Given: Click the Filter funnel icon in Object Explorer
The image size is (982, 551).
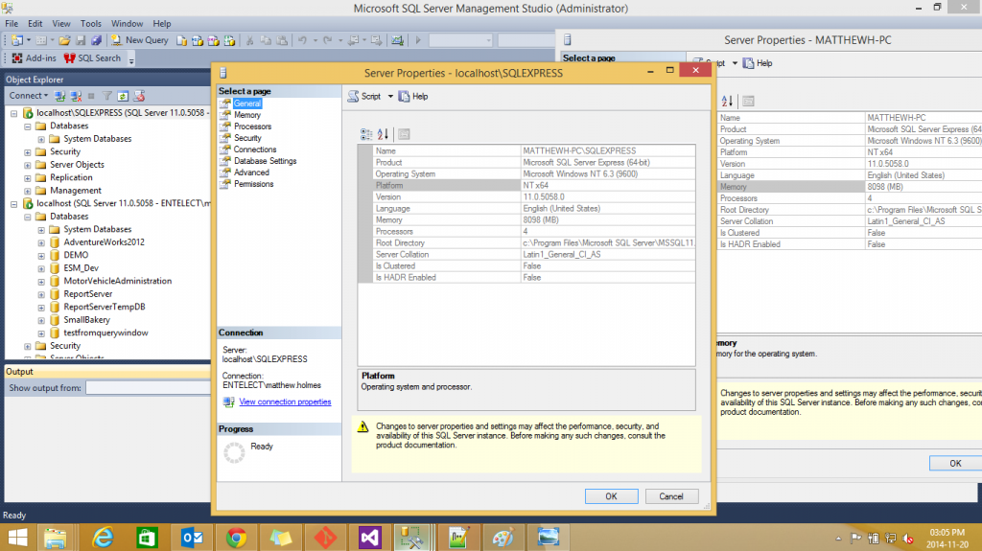Looking at the screenshot, I should [107, 96].
